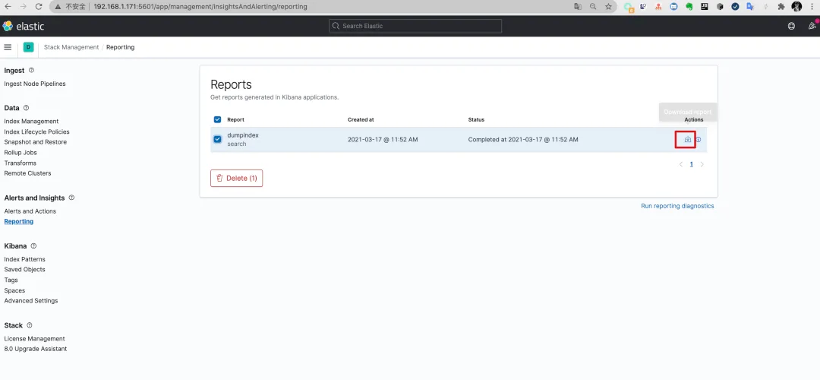Select Reporting in the sidebar
The image size is (820, 380).
pos(19,221)
